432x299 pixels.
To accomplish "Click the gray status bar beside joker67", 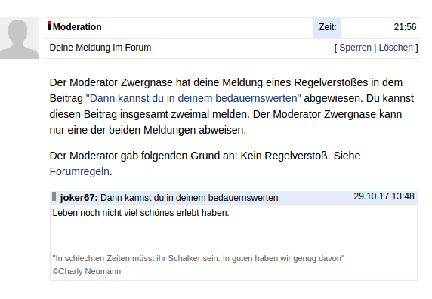I will click(54, 196).
